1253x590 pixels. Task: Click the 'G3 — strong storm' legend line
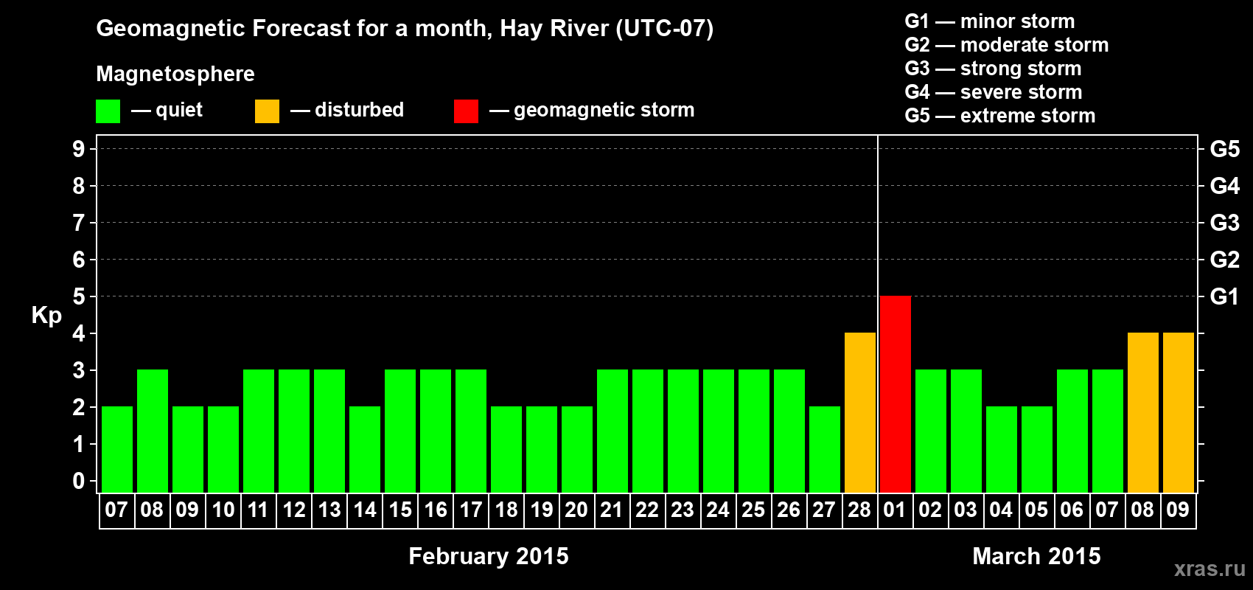[993, 69]
